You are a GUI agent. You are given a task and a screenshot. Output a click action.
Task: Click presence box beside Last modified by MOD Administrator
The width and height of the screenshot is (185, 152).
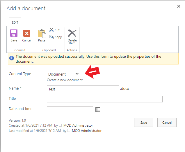click(69, 130)
